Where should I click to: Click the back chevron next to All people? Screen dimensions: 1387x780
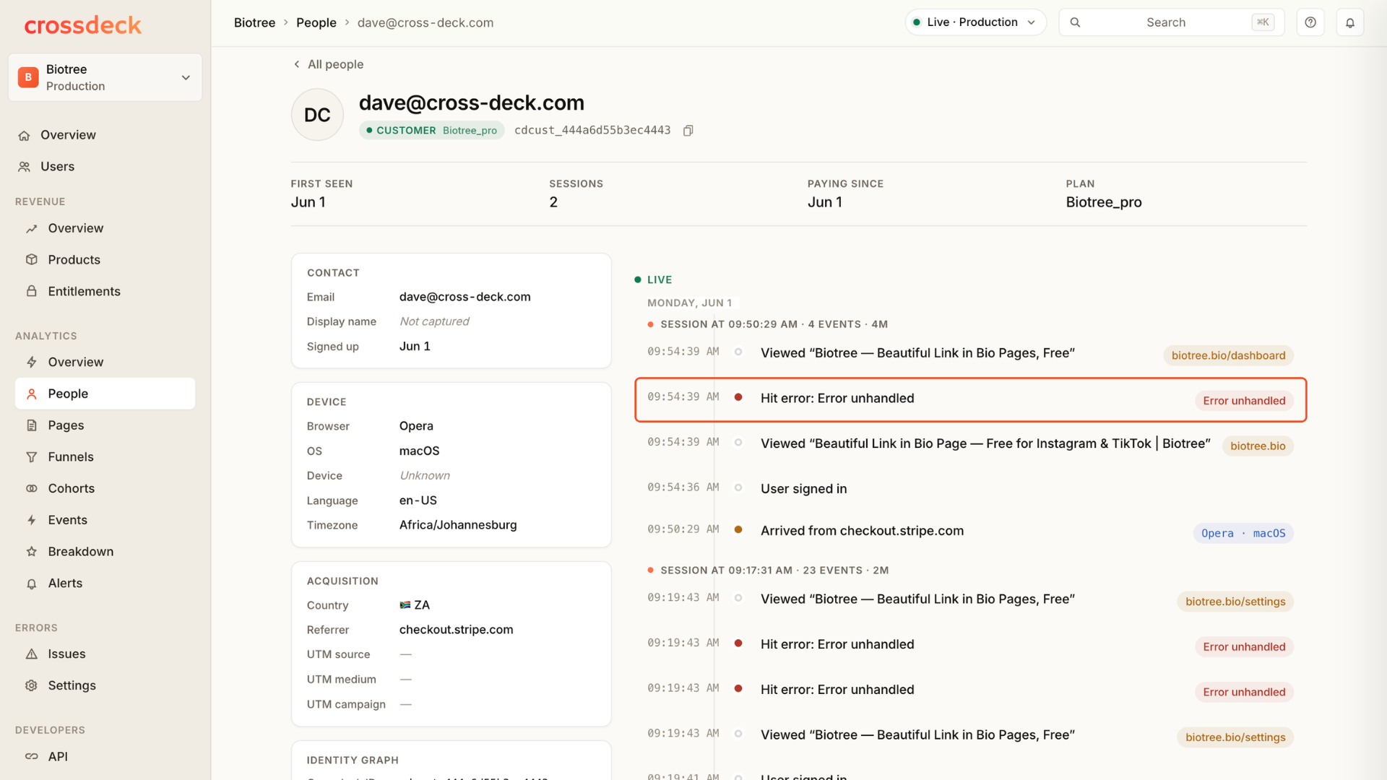pos(297,64)
